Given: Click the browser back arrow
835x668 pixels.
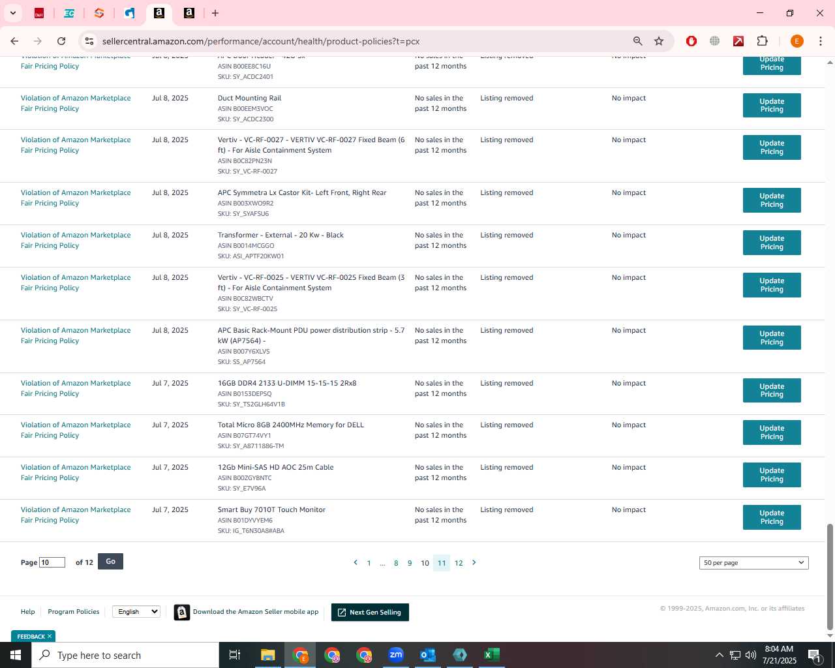Looking at the screenshot, I should click(x=14, y=41).
